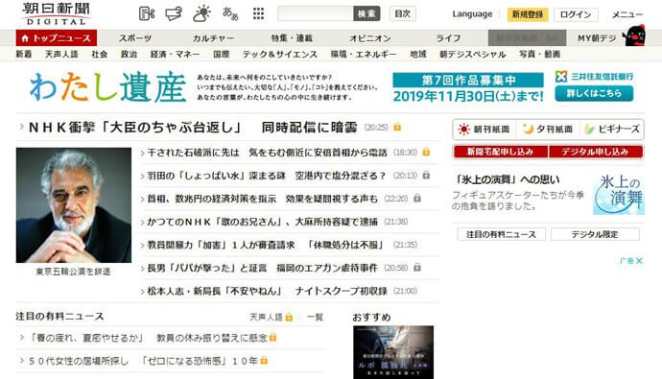Open the video news icon in header
This screenshot has width=662, height=379.
tap(147, 13)
